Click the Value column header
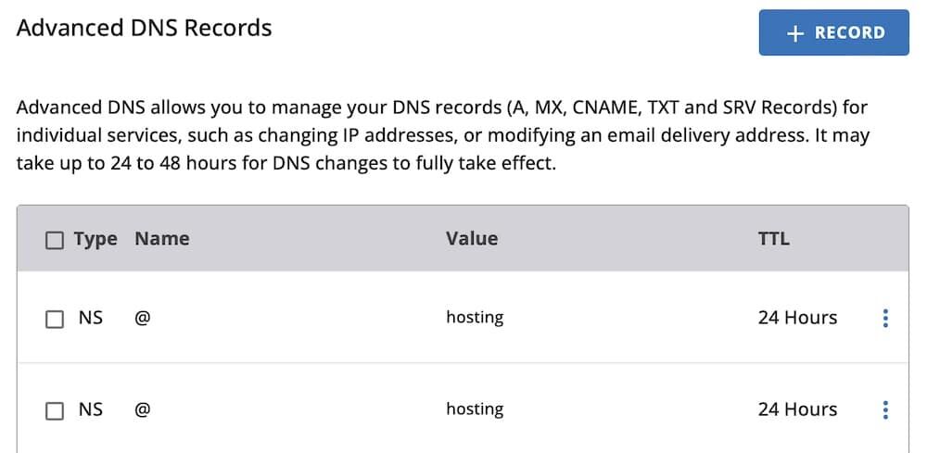927x453 pixels. point(471,239)
